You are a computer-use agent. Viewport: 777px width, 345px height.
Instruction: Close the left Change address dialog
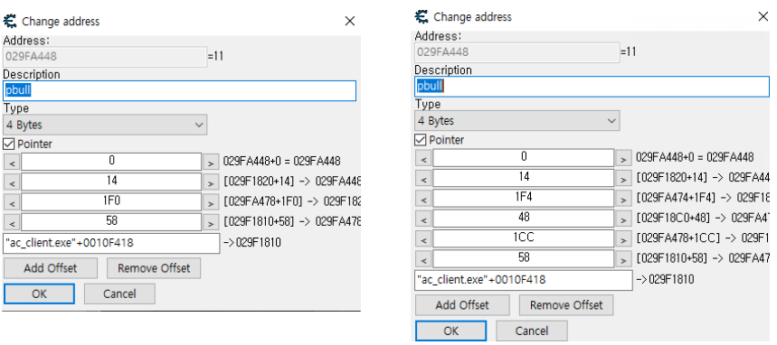coord(350,21)
